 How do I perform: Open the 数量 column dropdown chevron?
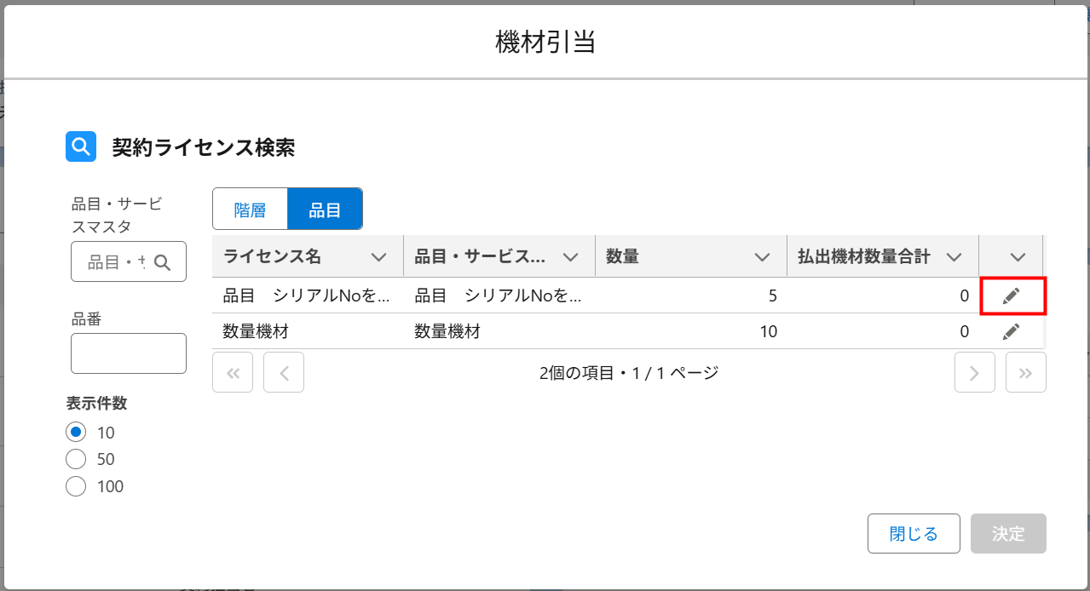[x=763, y=256]
